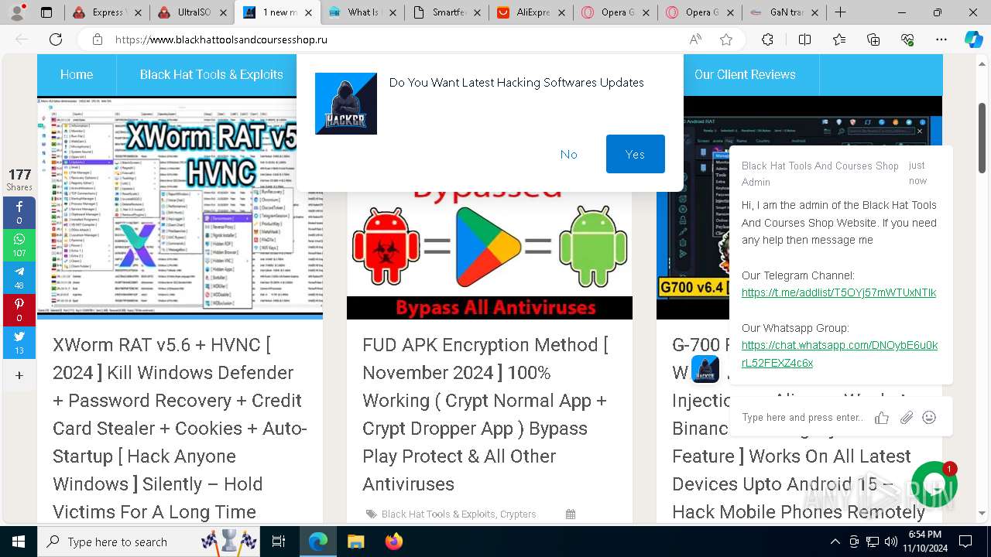Viewport: 991px width, 557px height.
Task: Open Browser essentials heart icon
Action: 907,39
